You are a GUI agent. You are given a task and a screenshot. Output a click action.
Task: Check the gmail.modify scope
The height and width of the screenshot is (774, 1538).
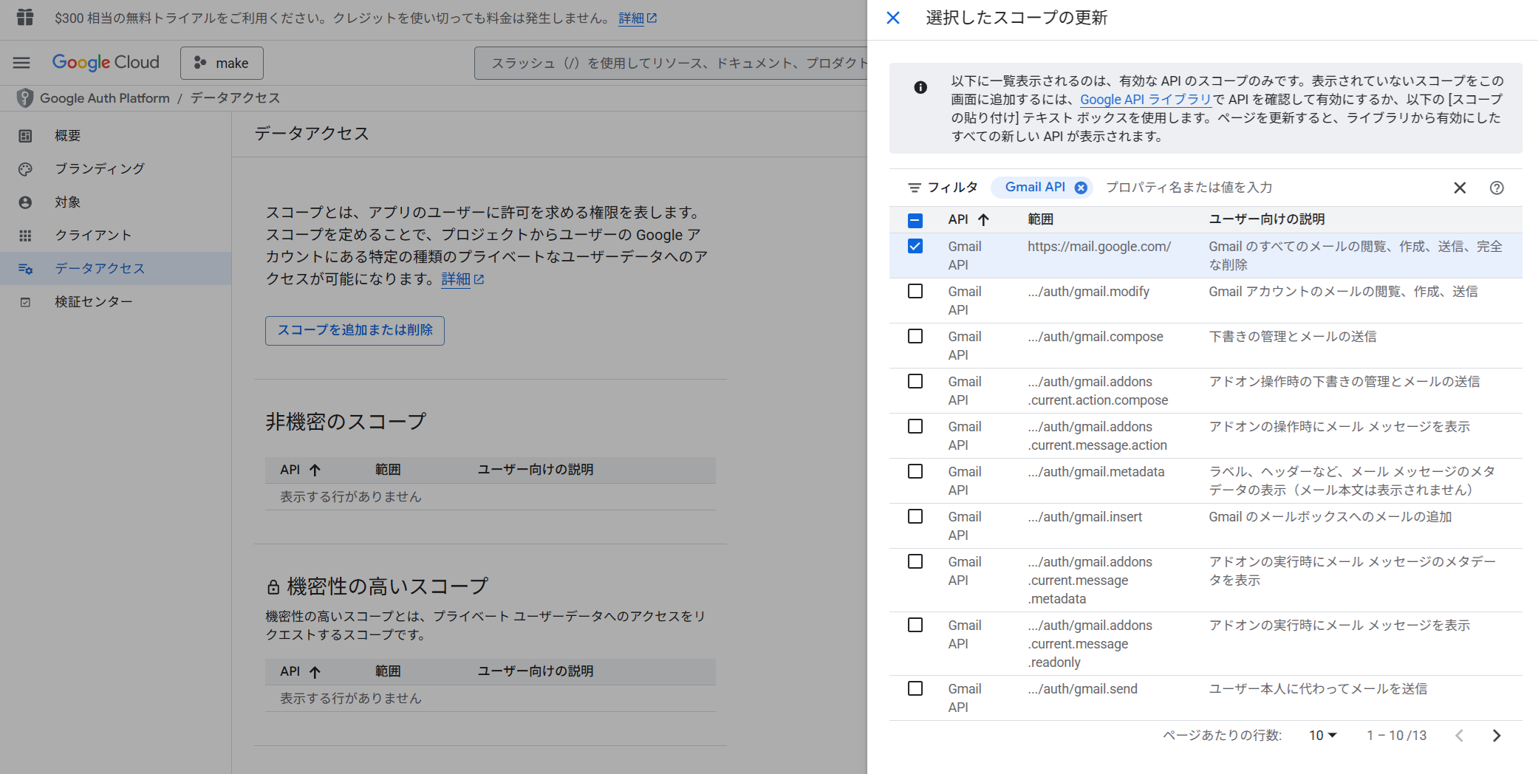(915, 292)
